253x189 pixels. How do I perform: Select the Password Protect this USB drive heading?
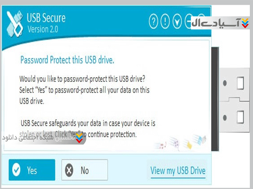tap(67, 60)
